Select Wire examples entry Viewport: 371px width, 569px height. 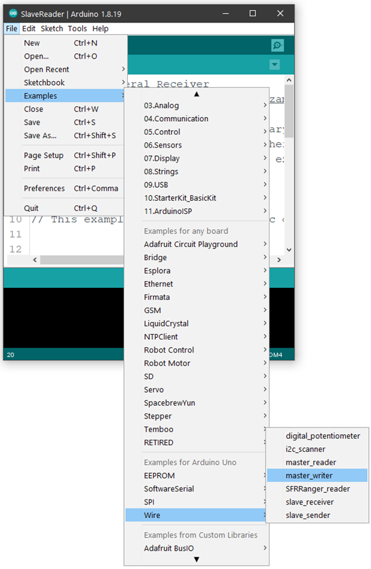tap(196, 516)
